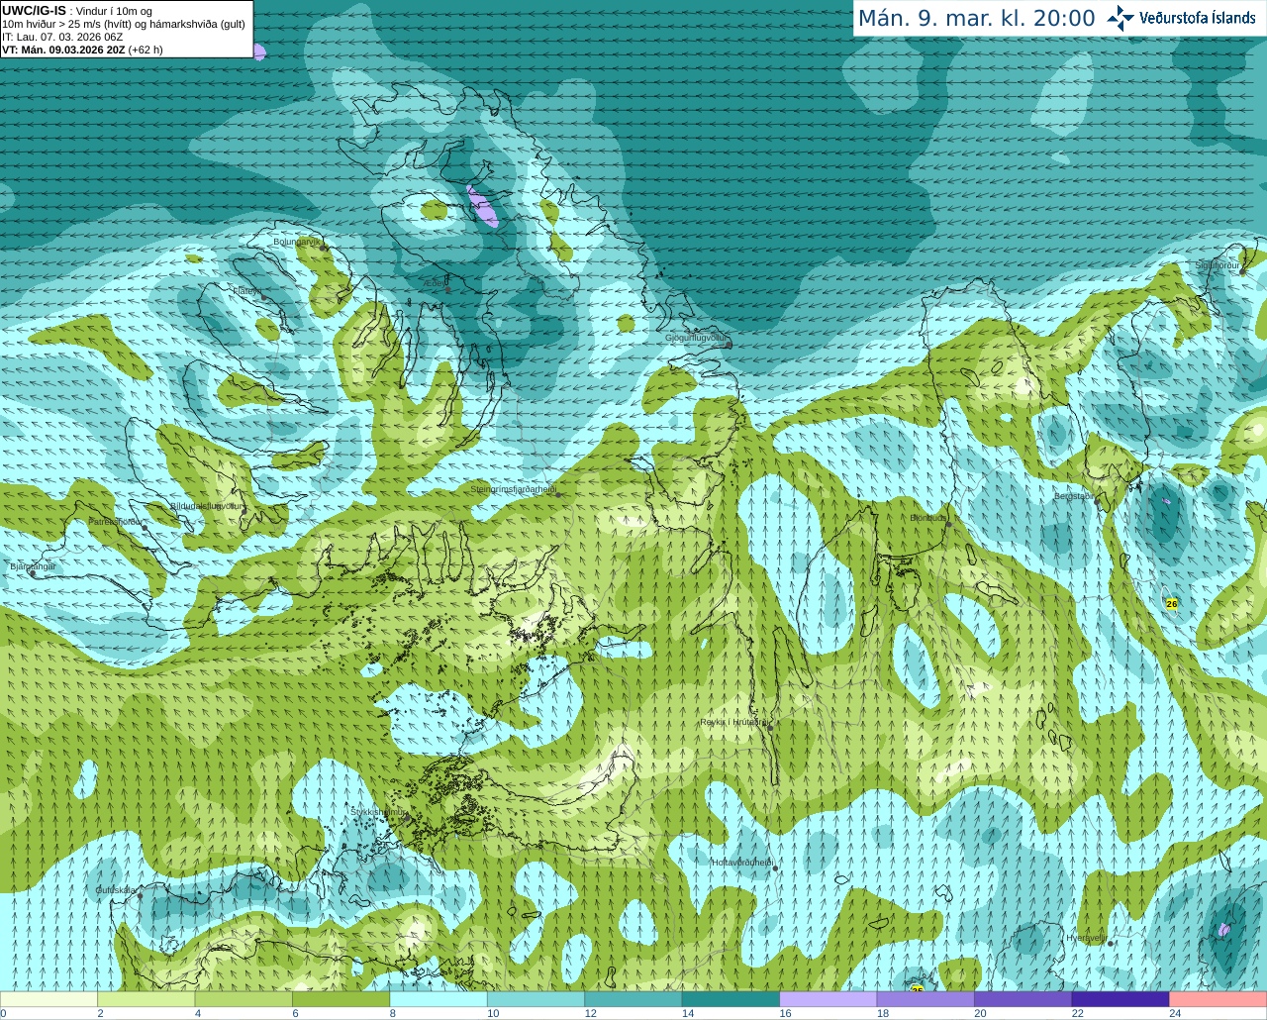Click the 'VT: Mán. 09.03.2026 20Z' line

(x=64, y=50)
